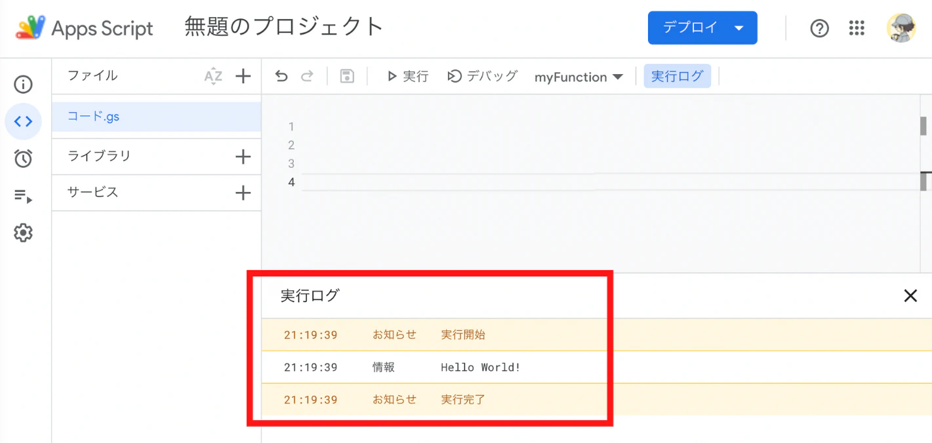
Task: Start debugging with デバッグ button
Action: pos(482,77)
